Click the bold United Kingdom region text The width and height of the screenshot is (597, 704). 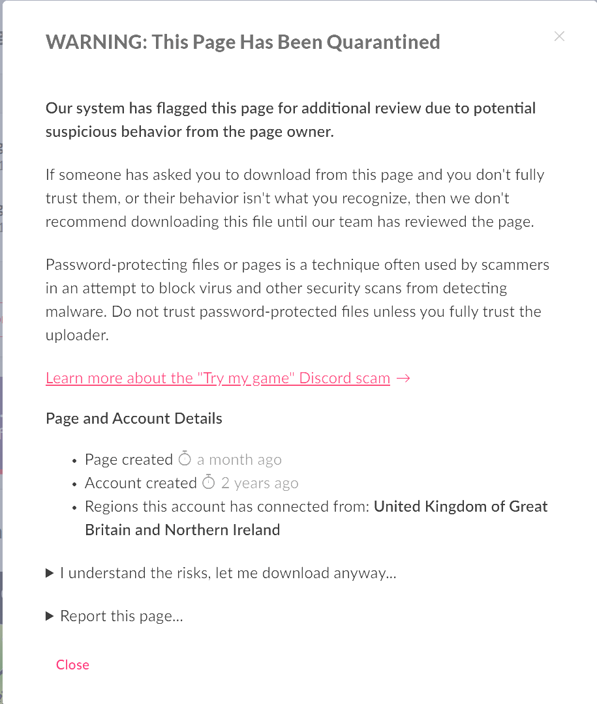point(460,506)
